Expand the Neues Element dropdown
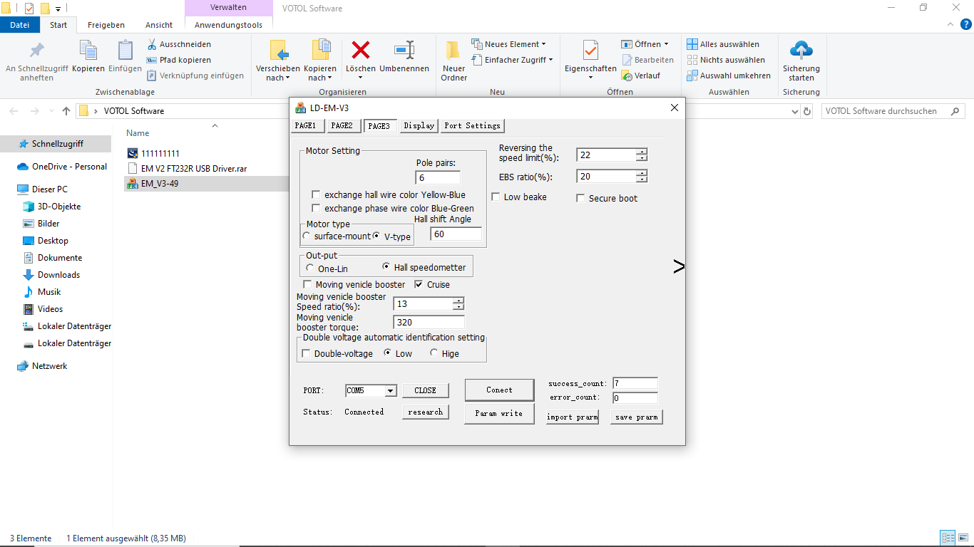The height and width of the screenshot is (547, 974). pos(543,44)
